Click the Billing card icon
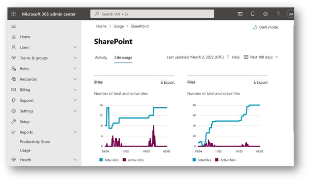 pos(14,90)
